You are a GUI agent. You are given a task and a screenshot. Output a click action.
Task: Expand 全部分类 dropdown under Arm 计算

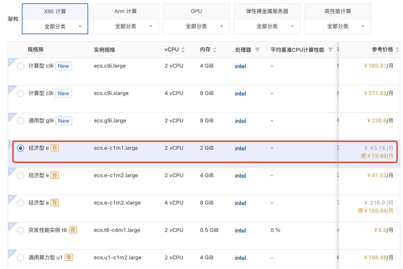pyautogui.click(x=126, y=26)
